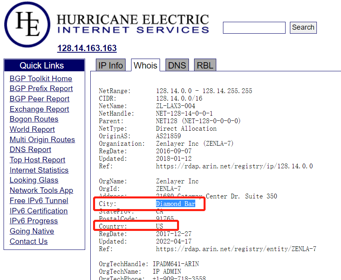
Task: Click the NetRange value 128.14.0.0 - 128.14.255.255
Action: (204, 91)
